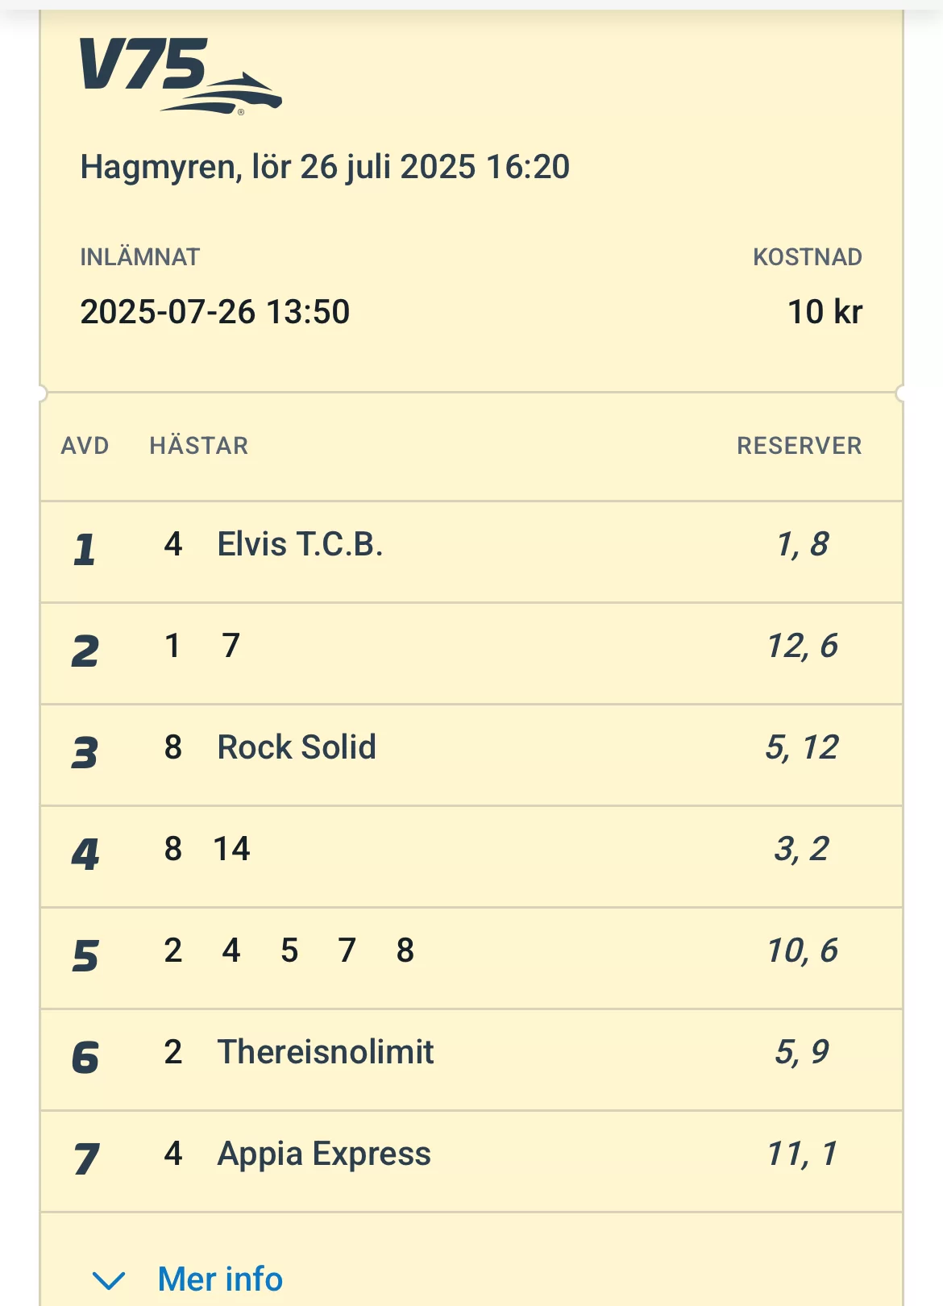Image resolution: width=943 pixels, height=1306 pixels.
Task: Click horse number 14 in race 4
Action: [232, 850]
